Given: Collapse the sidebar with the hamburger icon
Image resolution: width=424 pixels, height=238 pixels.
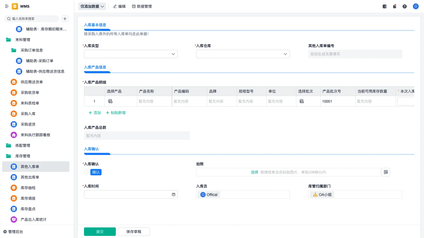Looking at the screenshot, I should (x=7, y=6).
